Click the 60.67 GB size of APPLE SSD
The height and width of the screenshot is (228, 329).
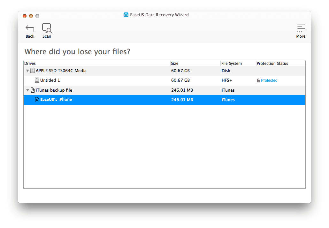pyautogui.click(x=180, y=71)
